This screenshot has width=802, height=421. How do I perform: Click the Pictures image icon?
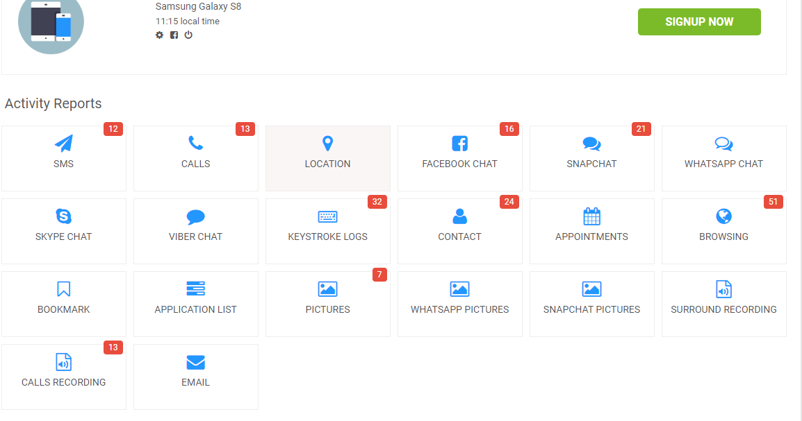[328, 289]
